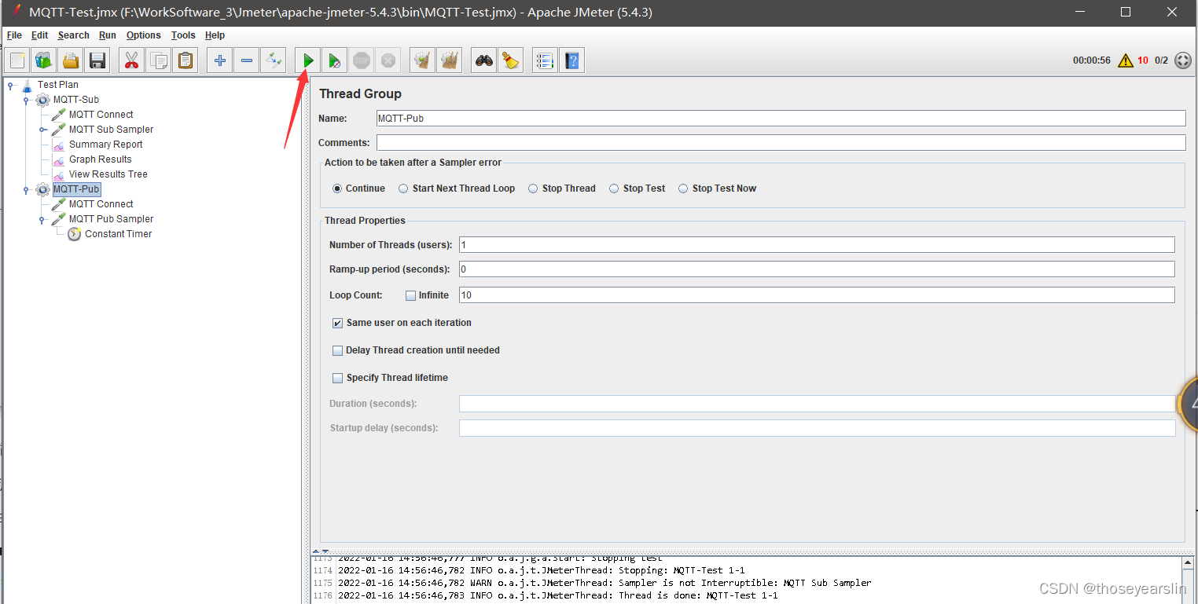The height and width of the screenshot is (604, 1198).
Task: Open the Options menu
Action: tap(144, 35)
